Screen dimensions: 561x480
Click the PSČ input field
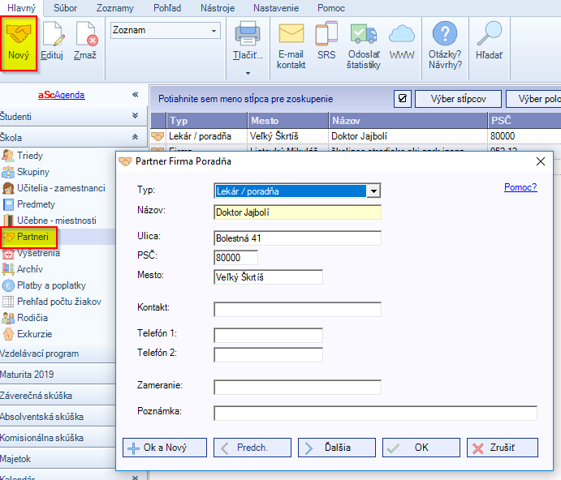tap(235, 257)
